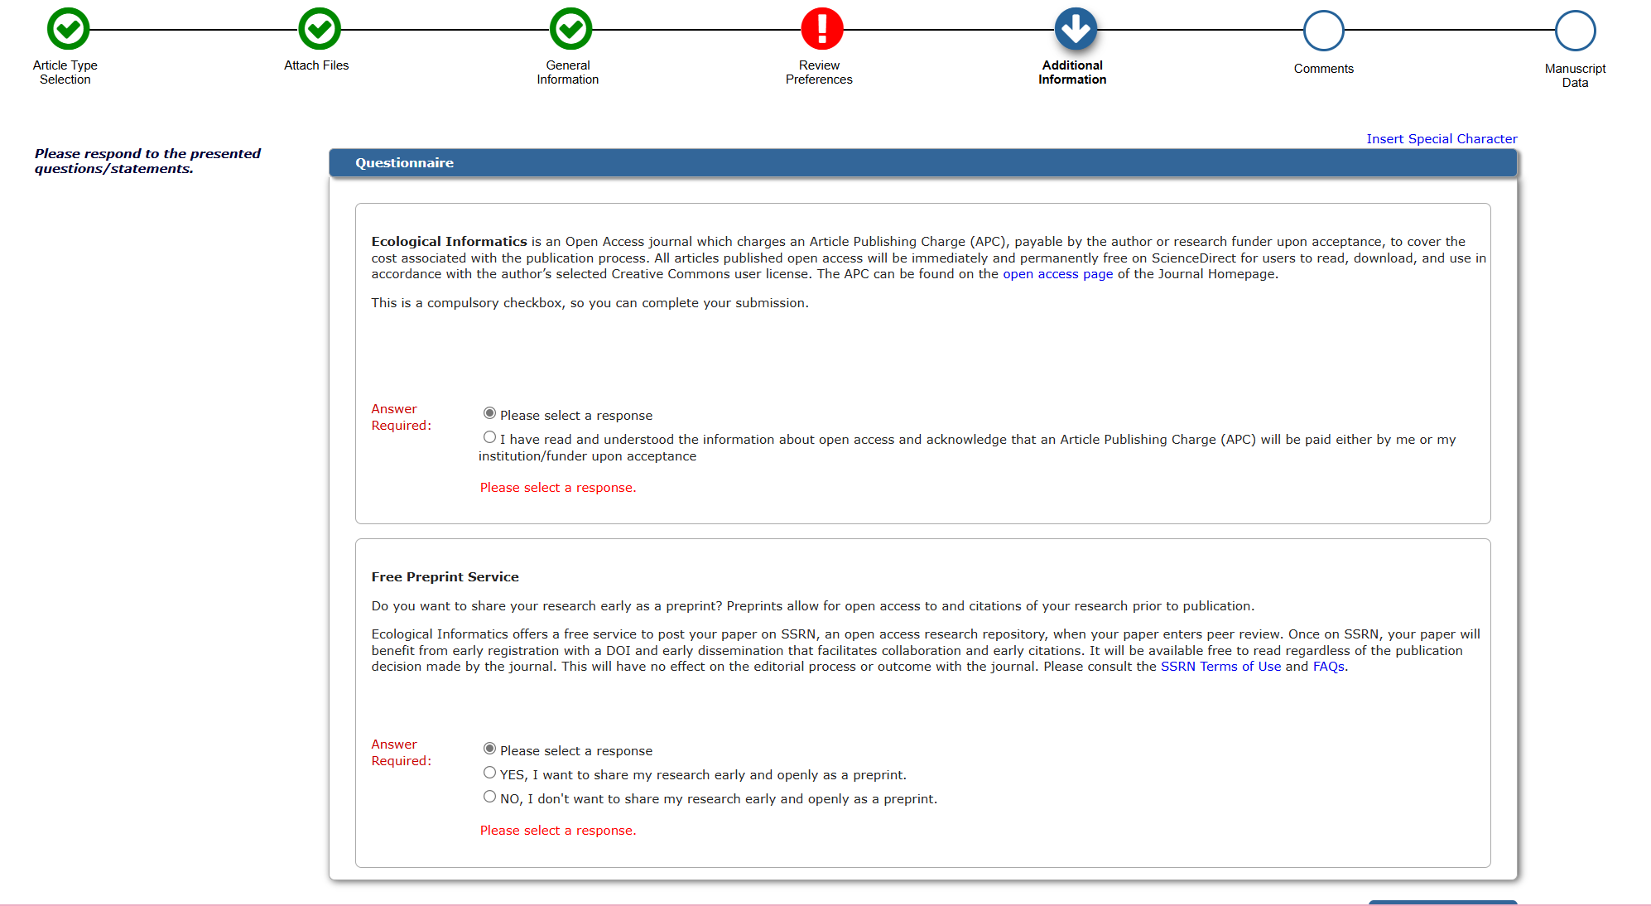The height and width of the screenshot is (906, 1651).
Task: Click the empty Comments step circle
Action: point(1323,31)
